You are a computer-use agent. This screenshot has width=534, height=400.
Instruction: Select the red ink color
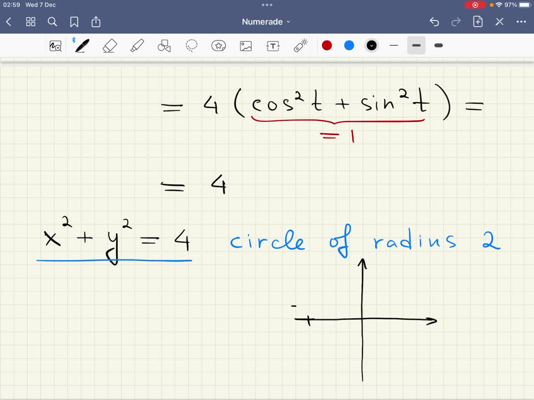tap(327, 45)
